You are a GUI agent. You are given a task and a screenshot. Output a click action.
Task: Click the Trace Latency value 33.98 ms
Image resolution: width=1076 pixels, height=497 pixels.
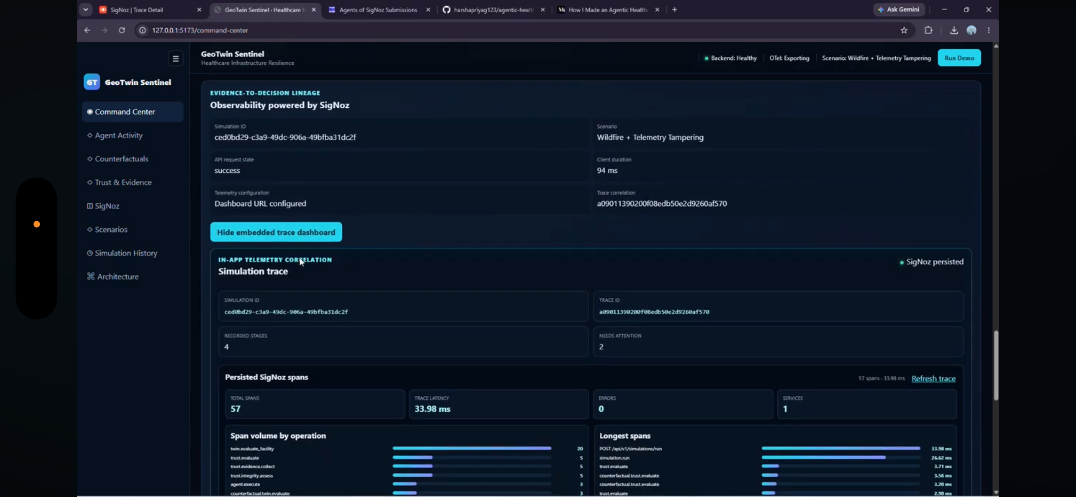[432, 409]
